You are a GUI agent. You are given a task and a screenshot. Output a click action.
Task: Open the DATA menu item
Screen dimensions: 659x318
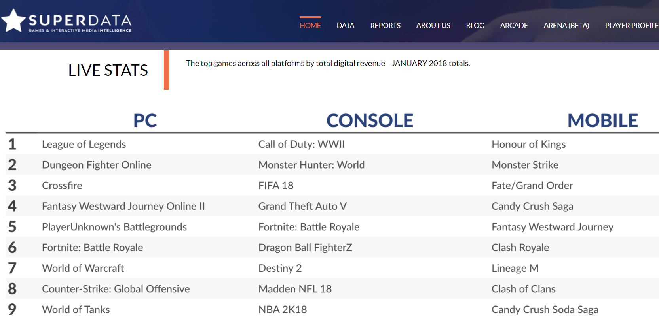(346, 25)
